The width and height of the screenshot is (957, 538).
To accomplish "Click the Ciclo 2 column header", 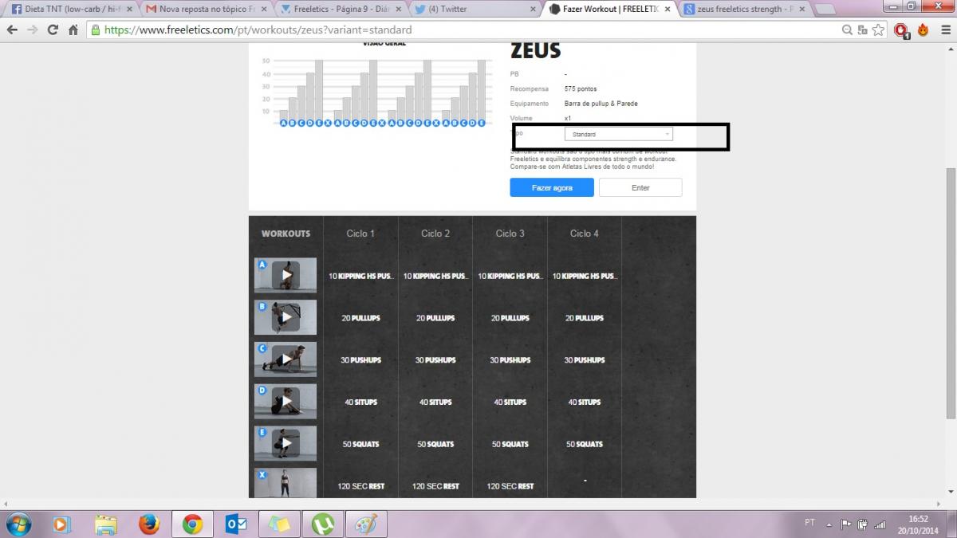I will pyautogui.click(x=435, y=234).
